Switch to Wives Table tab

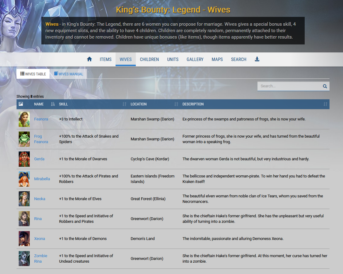[x=33, y=74]
